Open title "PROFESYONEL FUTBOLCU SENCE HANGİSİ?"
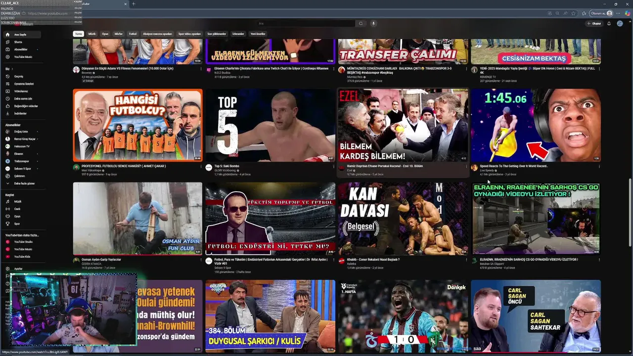 tap(124, 166)
